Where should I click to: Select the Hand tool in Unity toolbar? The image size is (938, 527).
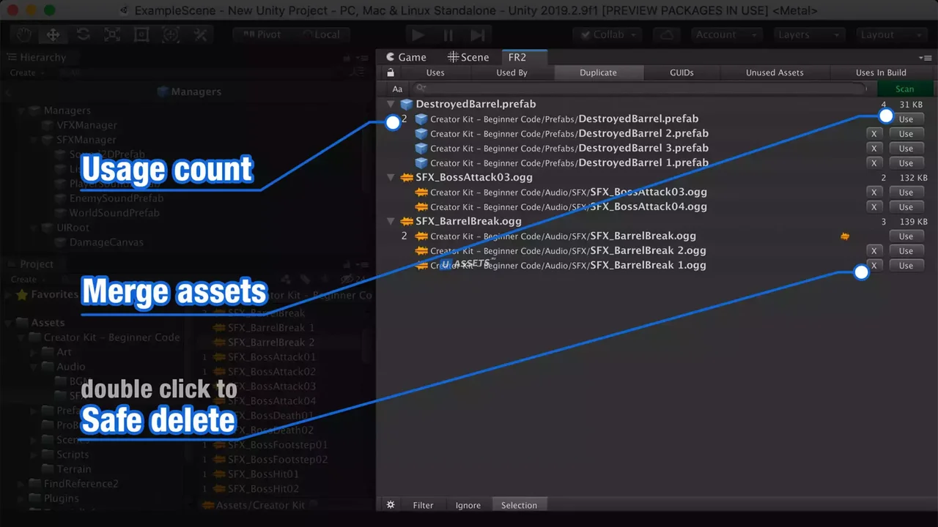tap(24, 34)
